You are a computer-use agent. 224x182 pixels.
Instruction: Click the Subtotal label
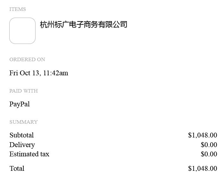pos(21,135)
